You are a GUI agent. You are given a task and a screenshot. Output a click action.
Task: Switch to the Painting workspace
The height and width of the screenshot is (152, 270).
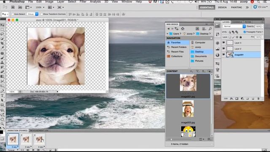pyautogui.click(x=236, y=8)
